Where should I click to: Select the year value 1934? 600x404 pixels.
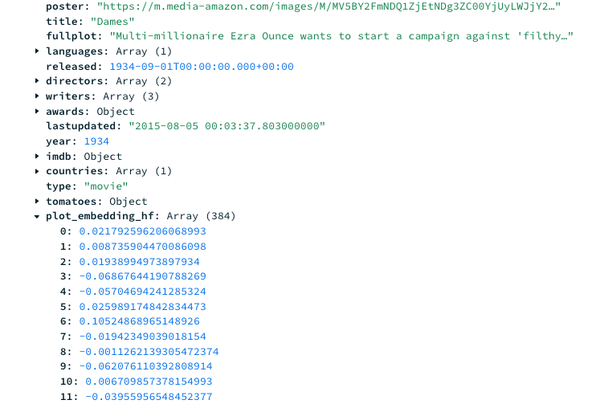pyautogui.click(x=96, y=141)
